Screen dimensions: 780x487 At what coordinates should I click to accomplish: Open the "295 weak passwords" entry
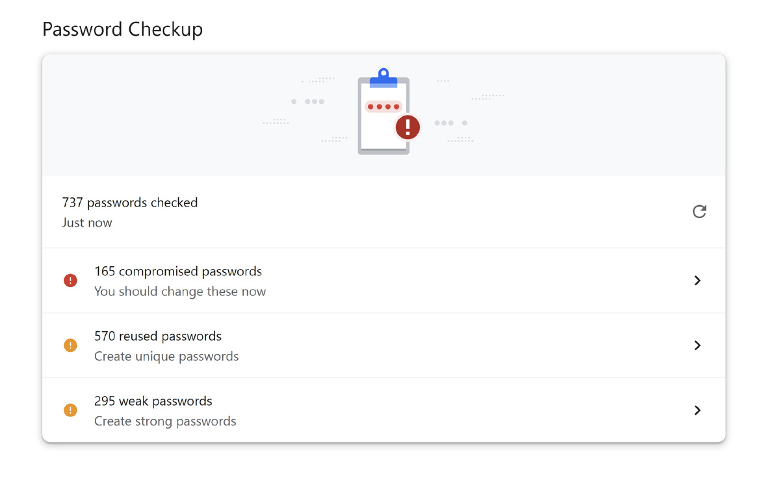[x=153, y=401]
